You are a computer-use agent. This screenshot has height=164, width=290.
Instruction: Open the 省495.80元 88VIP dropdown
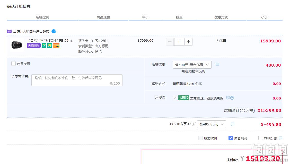(212, 124)
